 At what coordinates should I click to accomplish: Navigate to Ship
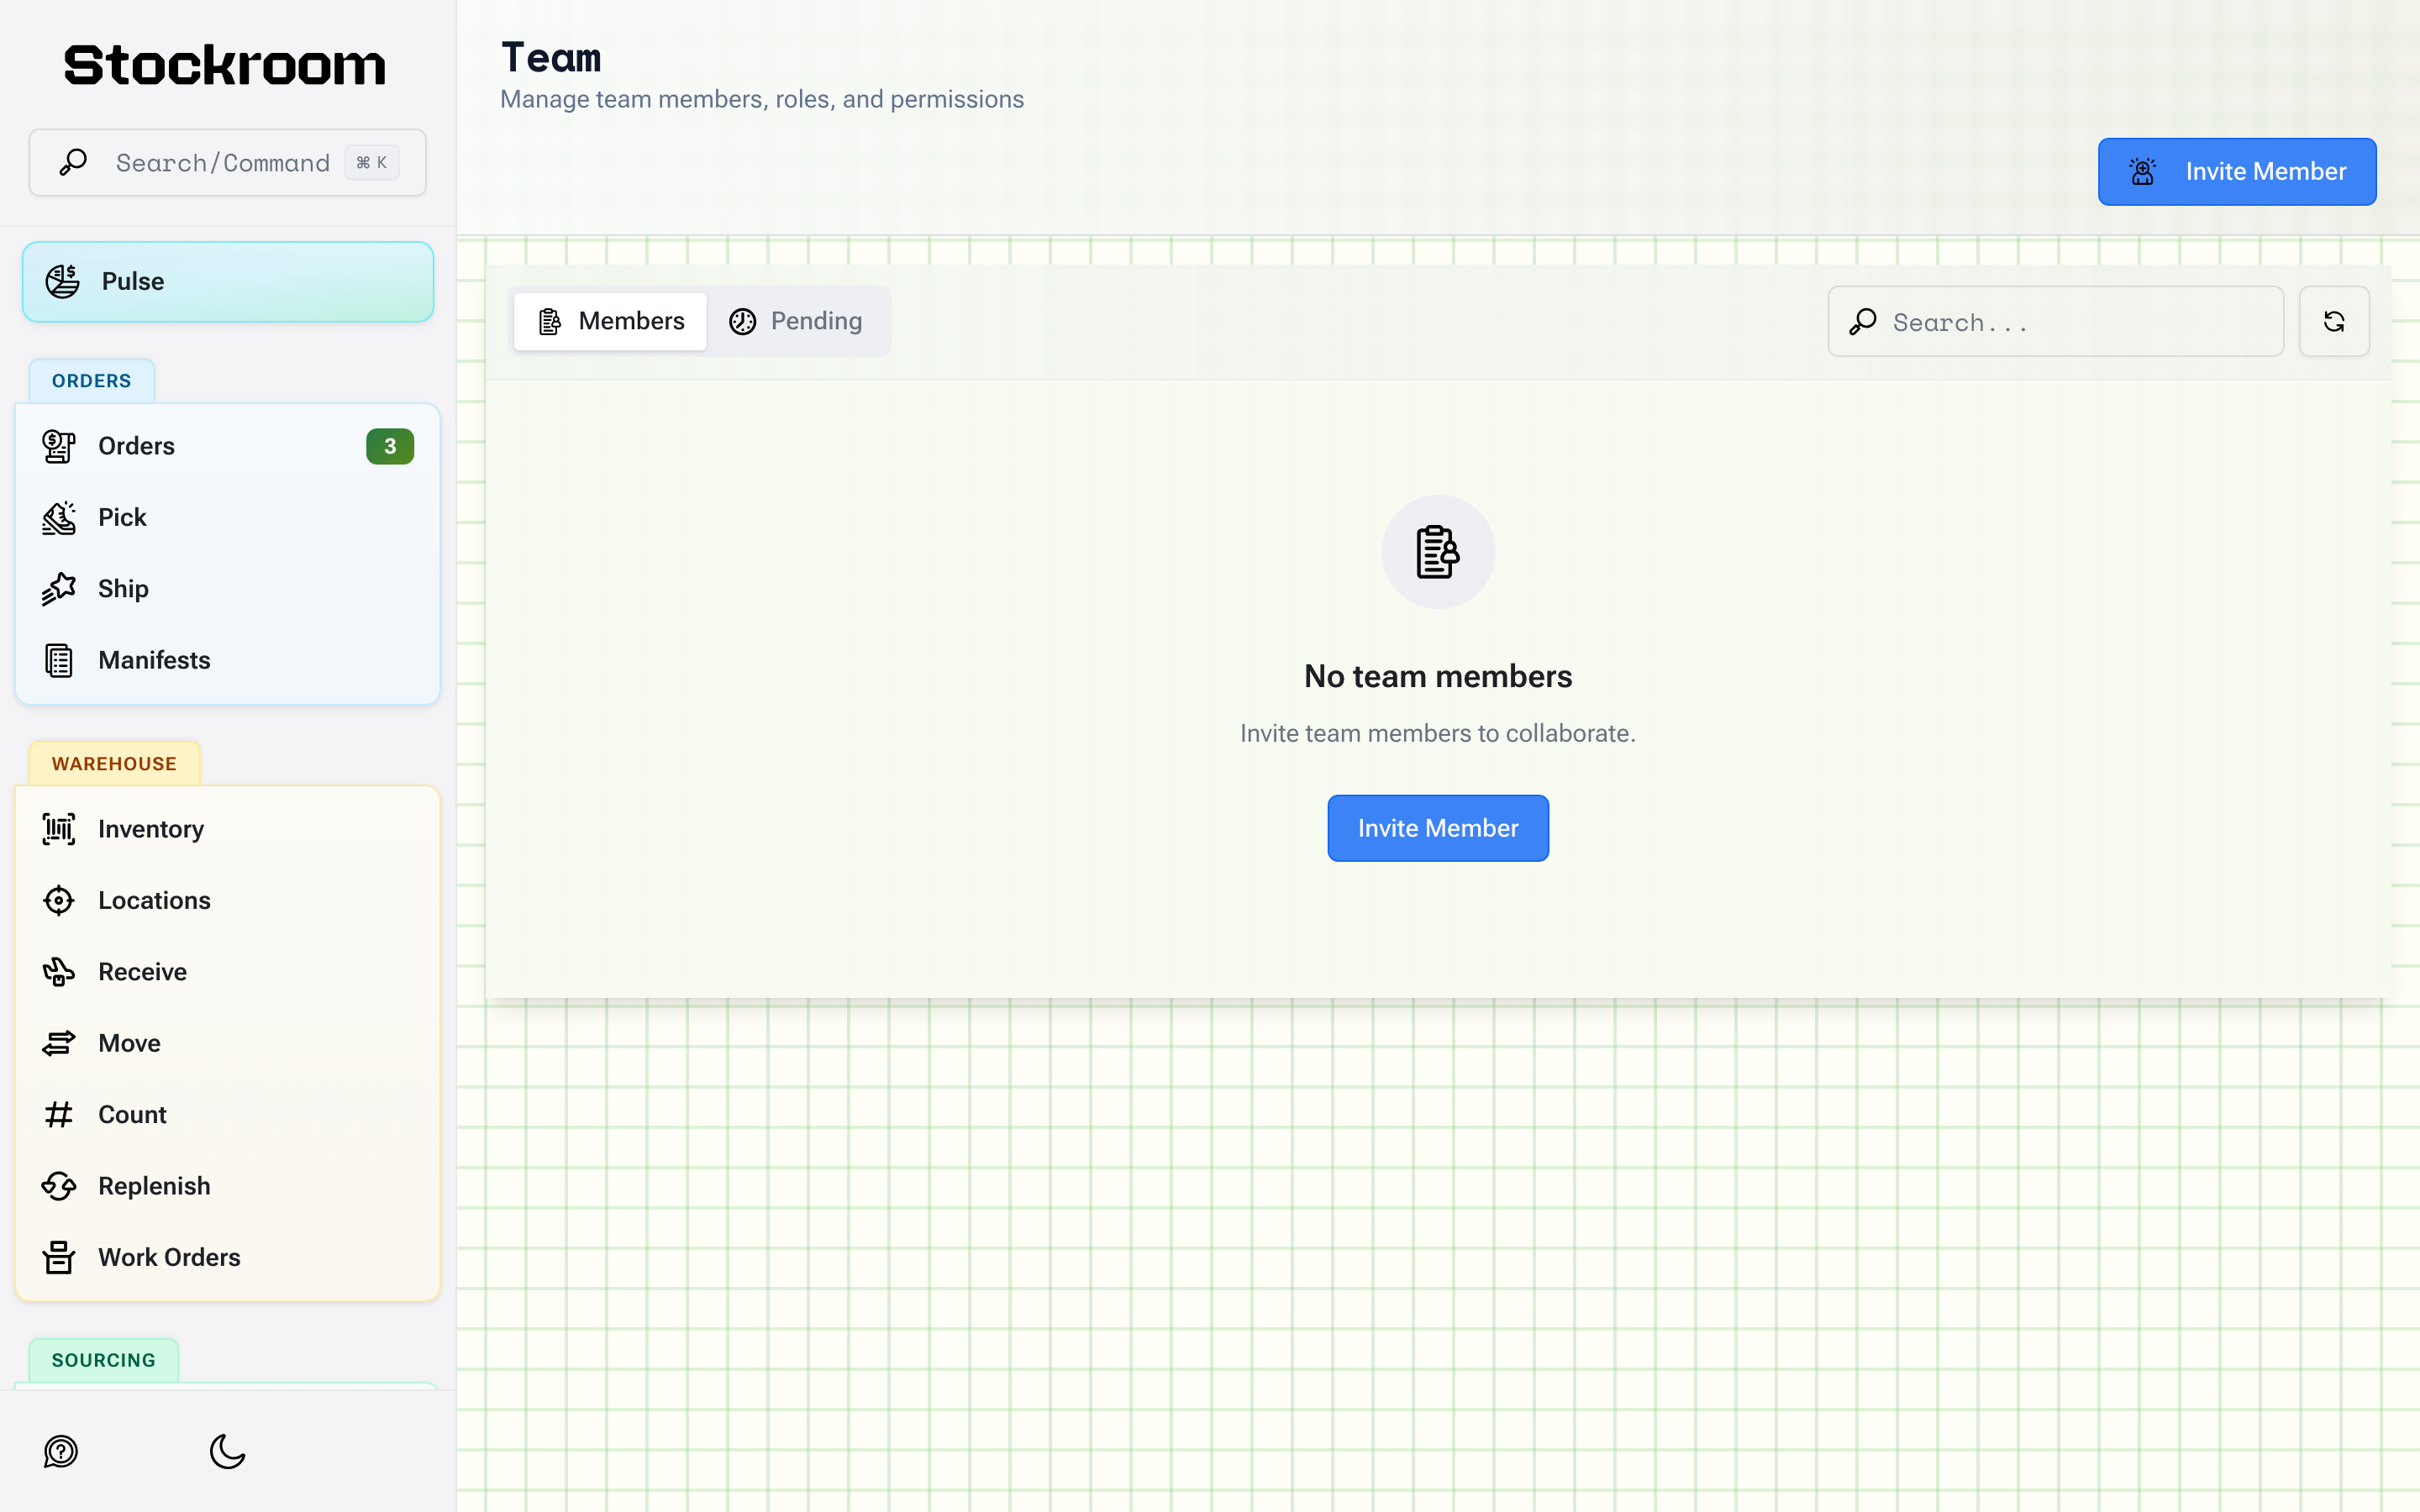pyautogui.click(x=228, y=589)
